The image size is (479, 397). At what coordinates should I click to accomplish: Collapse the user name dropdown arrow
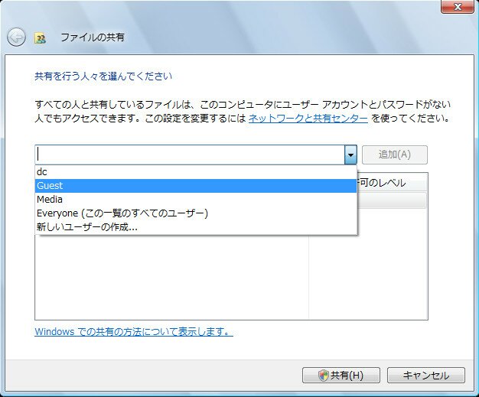tap(350, 155)
